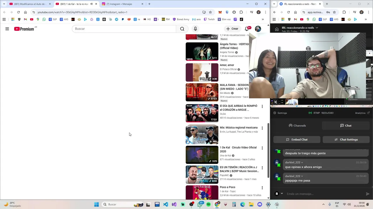Open Gmail bookmark in YouTube window

pyautogui.click(x=25, y=19)
